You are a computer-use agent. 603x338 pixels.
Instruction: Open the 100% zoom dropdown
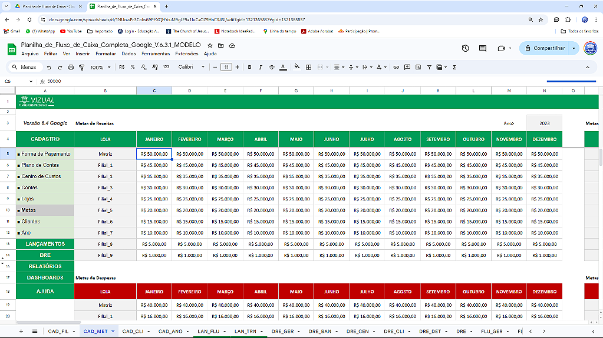tap(100, 67)
